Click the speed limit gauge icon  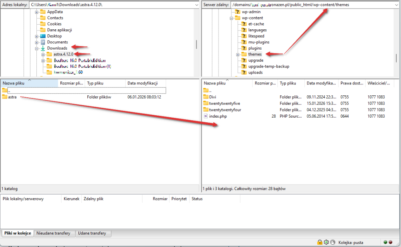tap(332, 242)
